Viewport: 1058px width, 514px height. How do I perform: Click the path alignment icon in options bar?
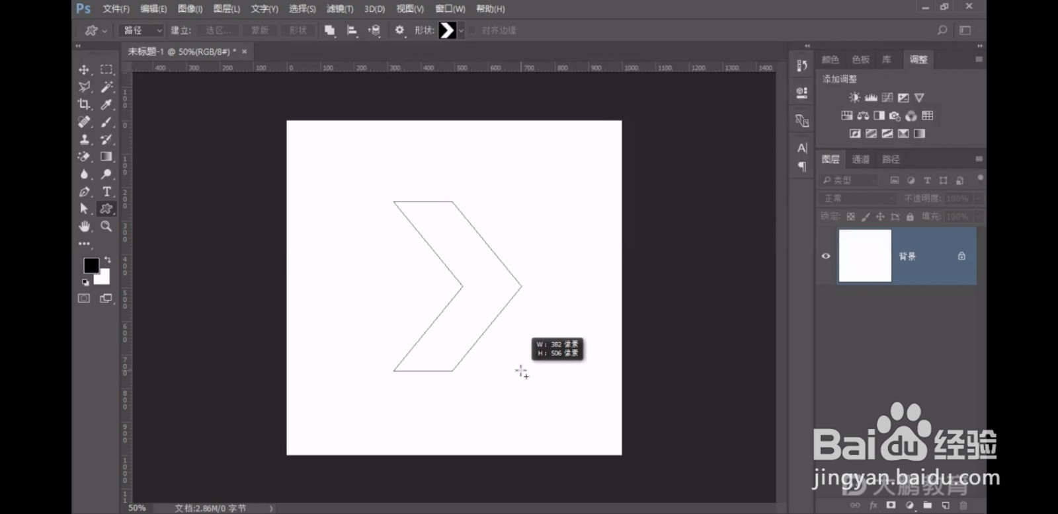[352, 30]
